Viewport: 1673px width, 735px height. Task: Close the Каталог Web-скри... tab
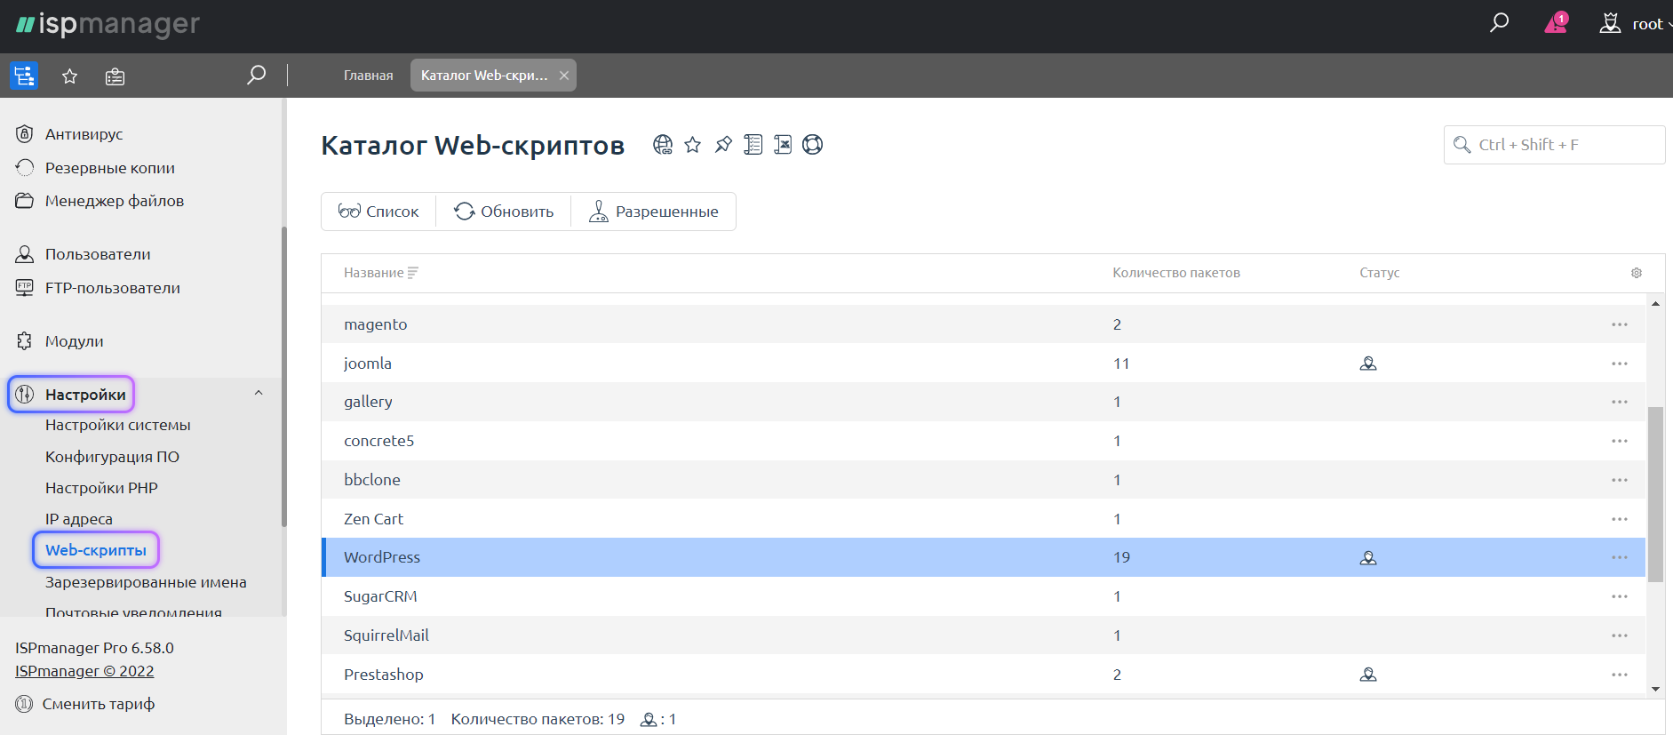(563, 76)
